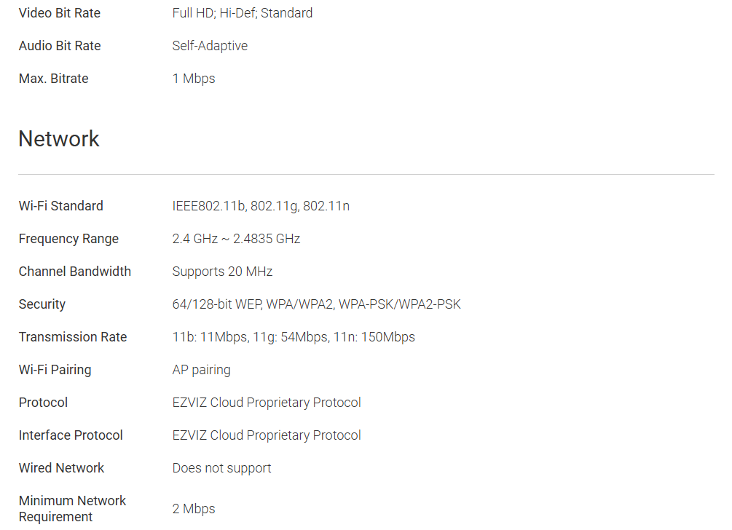Click the 'AP pairing' value text
The image size is (732, 530).
coord(201,370)
